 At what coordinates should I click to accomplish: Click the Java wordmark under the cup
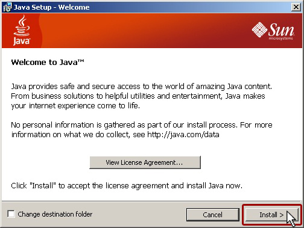pos(22,42)
